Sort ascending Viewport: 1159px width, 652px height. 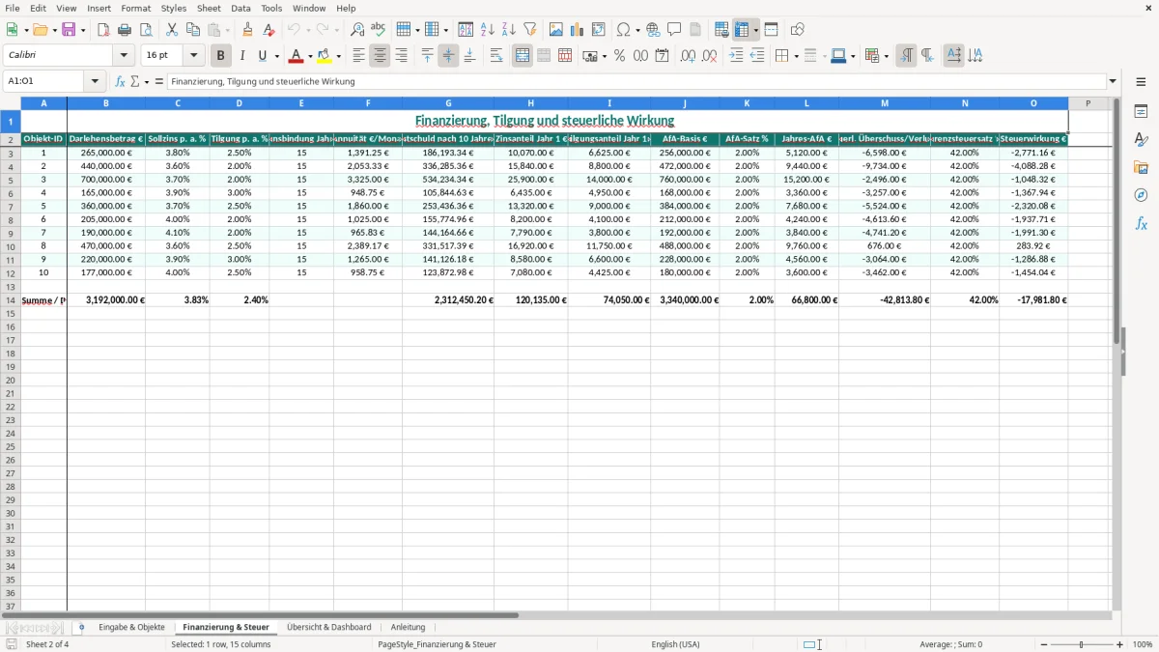point(487,30)
